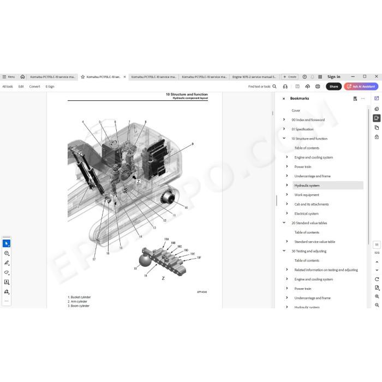Screen dimensions: 382x382
Task: Open the help question mark icon
Action: pos(305,77)
